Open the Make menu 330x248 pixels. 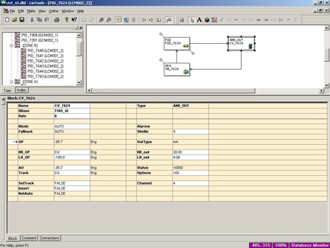pyautogui.click(x=31, y=11)
